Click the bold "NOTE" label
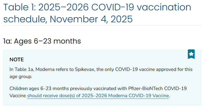Screen dimensions: 206x111 17,59
